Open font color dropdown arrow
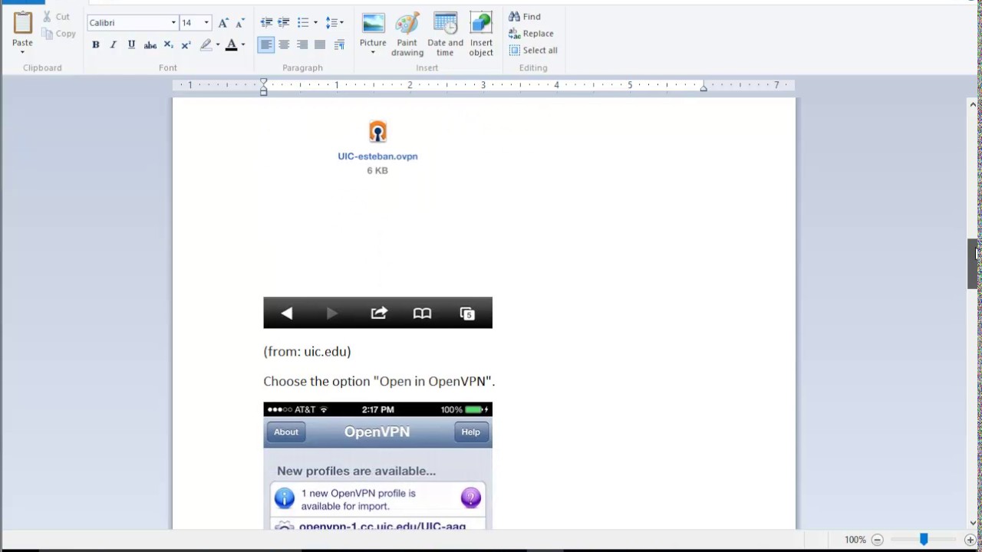The height and width of the screenshot is (552, 982). 243,45
